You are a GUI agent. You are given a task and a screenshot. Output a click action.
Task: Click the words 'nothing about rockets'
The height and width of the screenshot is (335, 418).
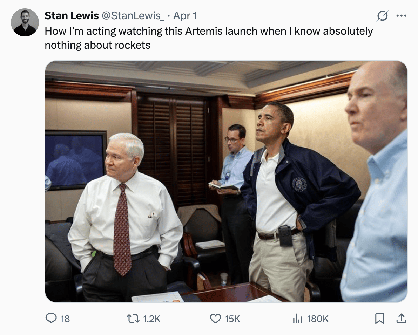(97, 45)
